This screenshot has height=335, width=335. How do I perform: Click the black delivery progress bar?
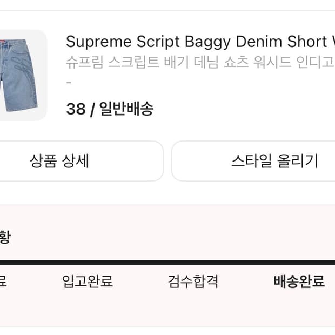pos(167,263)
